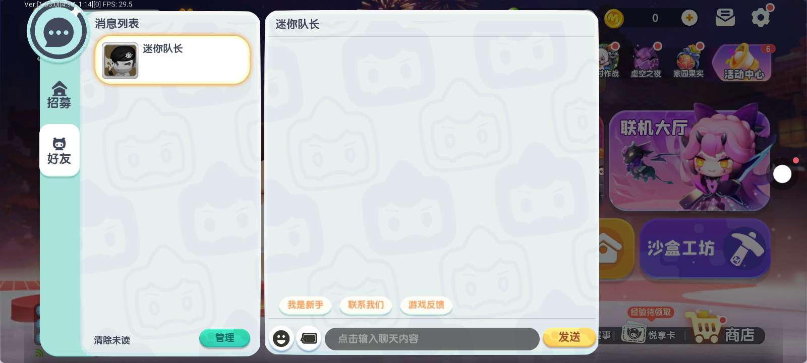This screenshot has width=807, height=363.
Task: Click the white floating assist ball
Action: (782, 174)
